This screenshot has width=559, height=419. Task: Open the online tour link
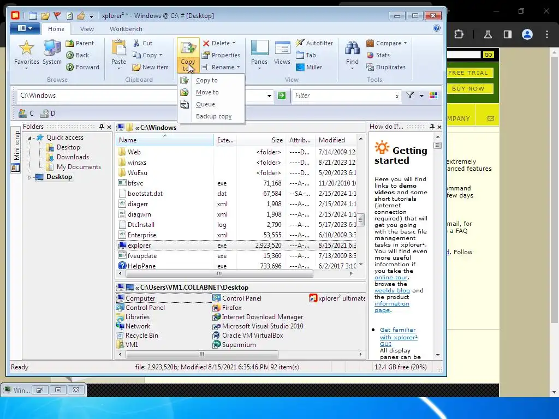click(391, 277)
